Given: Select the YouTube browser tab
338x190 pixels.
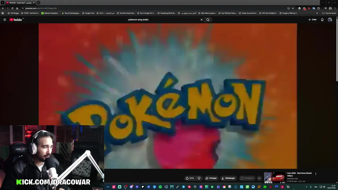Looking at the screenshot, I should 20,3.
